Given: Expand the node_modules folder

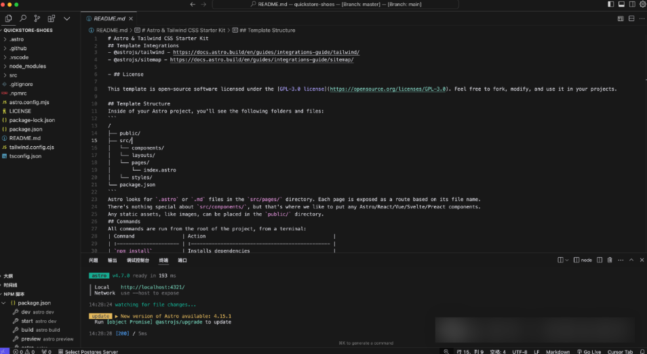Looking at the screenshot, I should [x=27, y=66].
